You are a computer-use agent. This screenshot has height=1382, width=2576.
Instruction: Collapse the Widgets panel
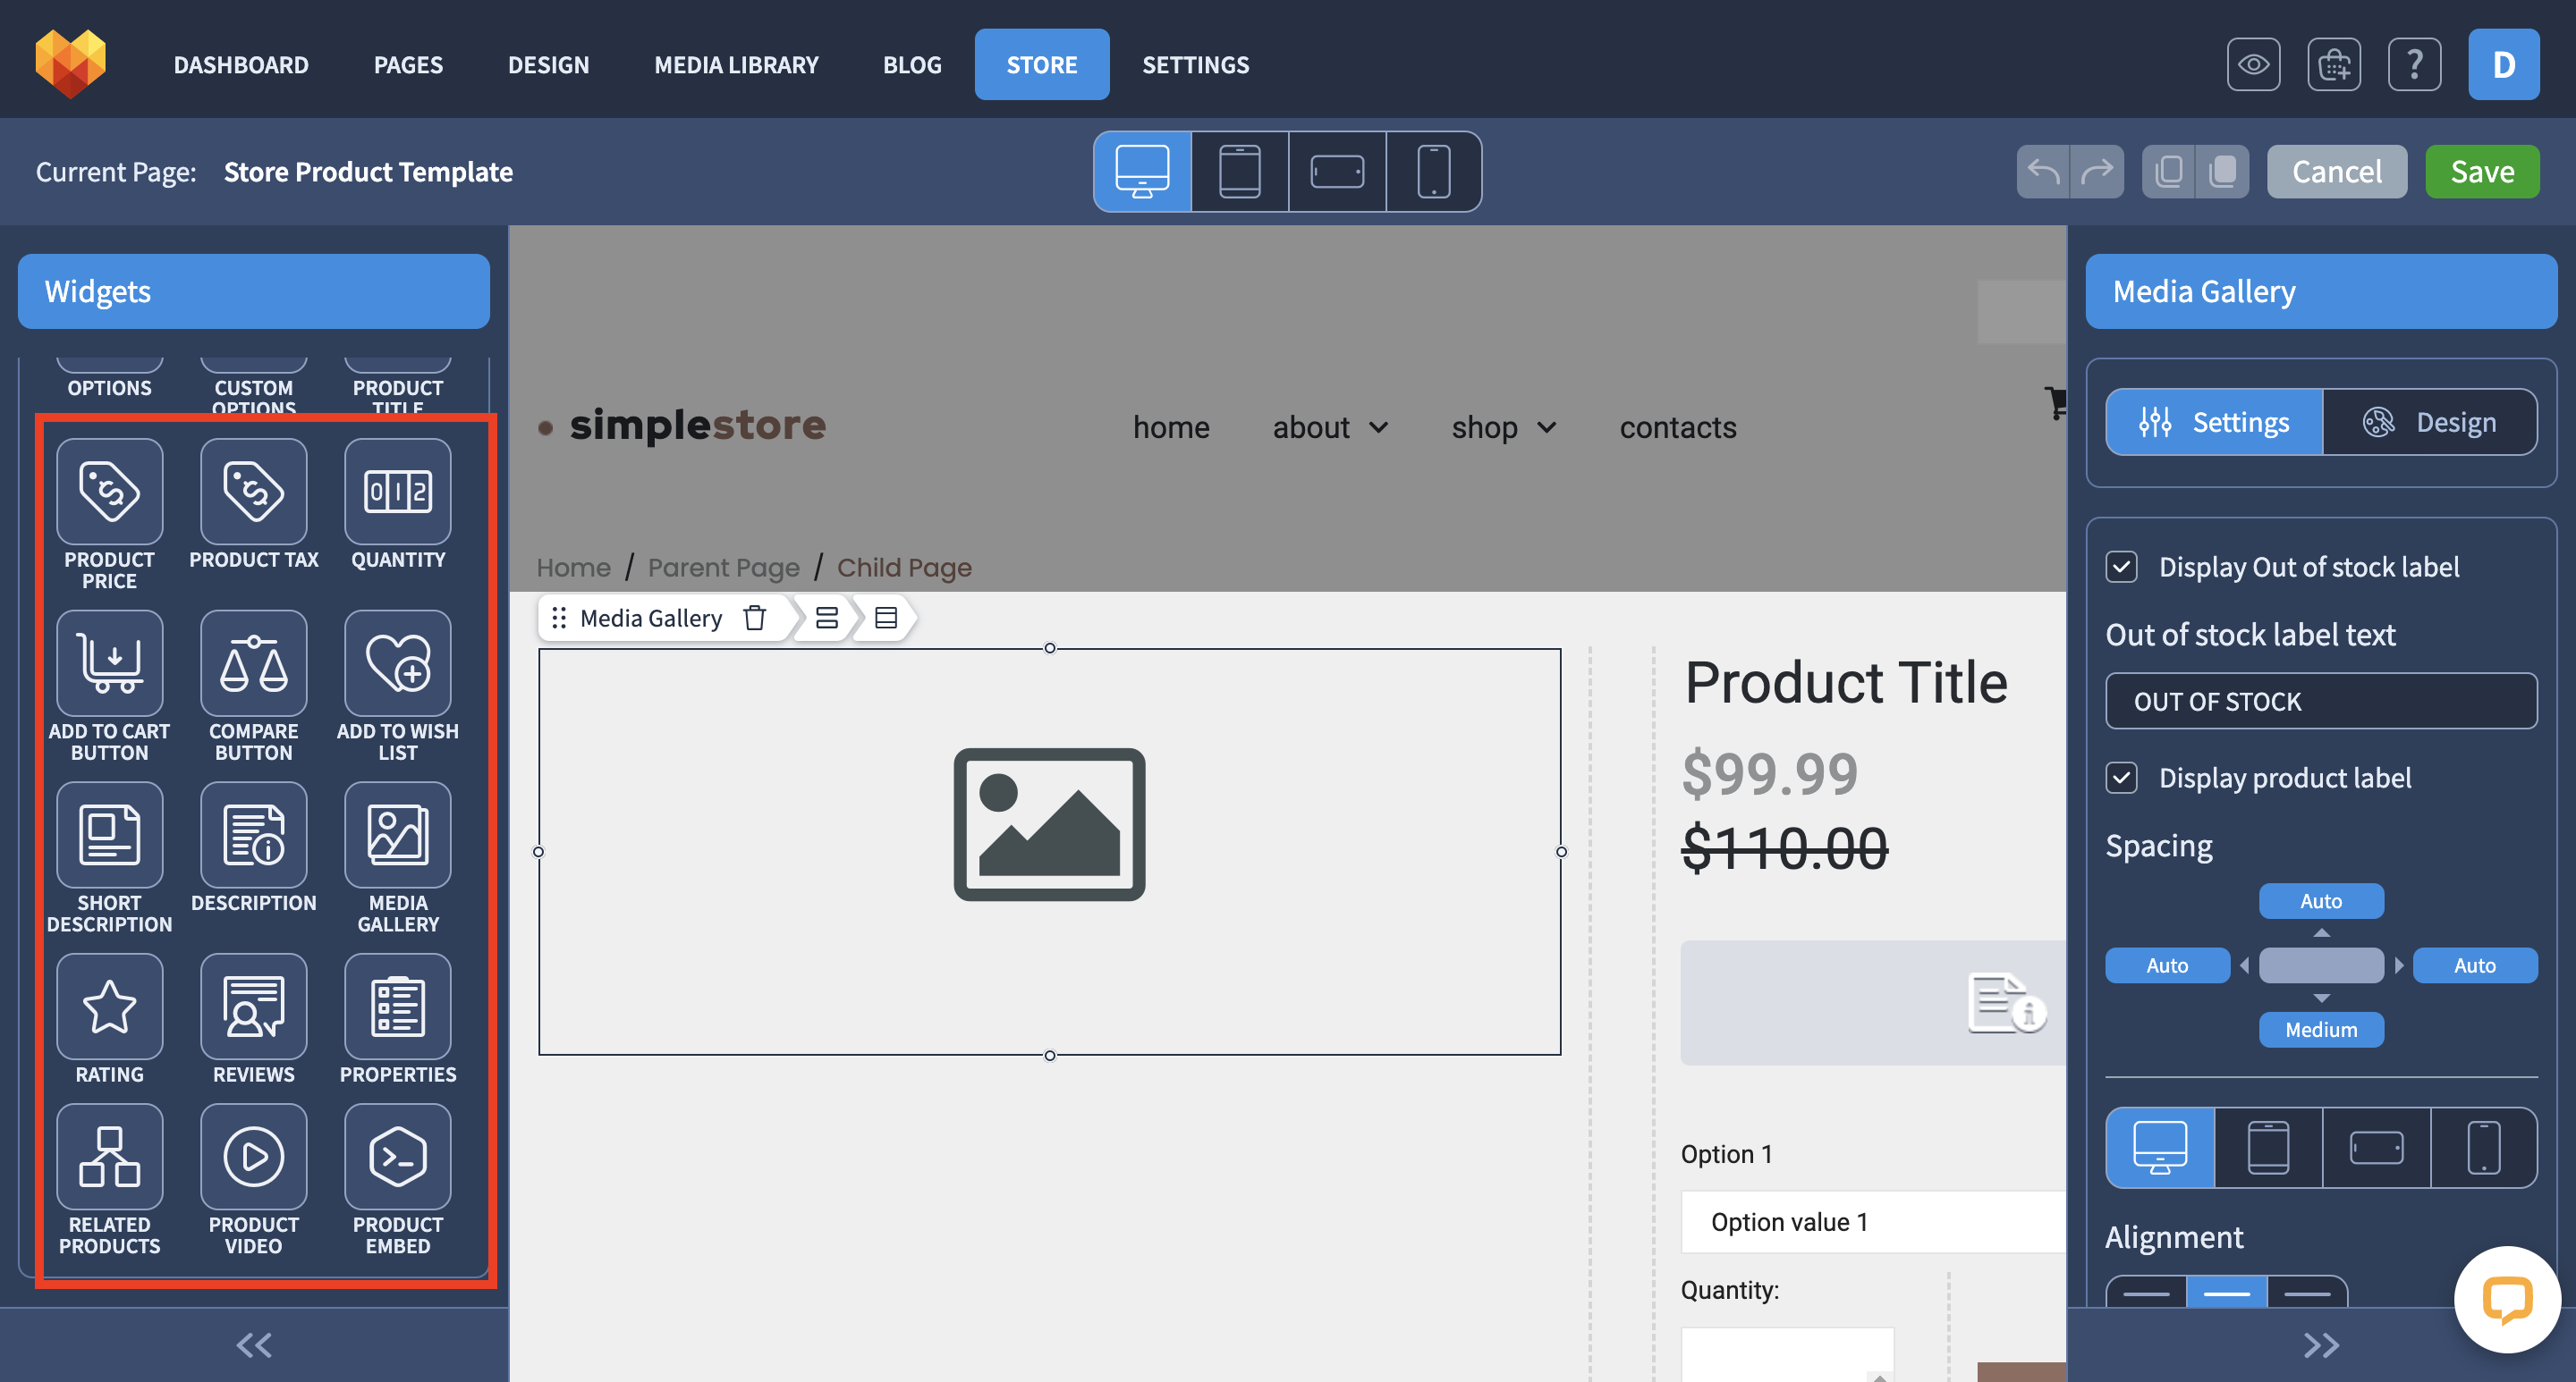pos(254,1345)
